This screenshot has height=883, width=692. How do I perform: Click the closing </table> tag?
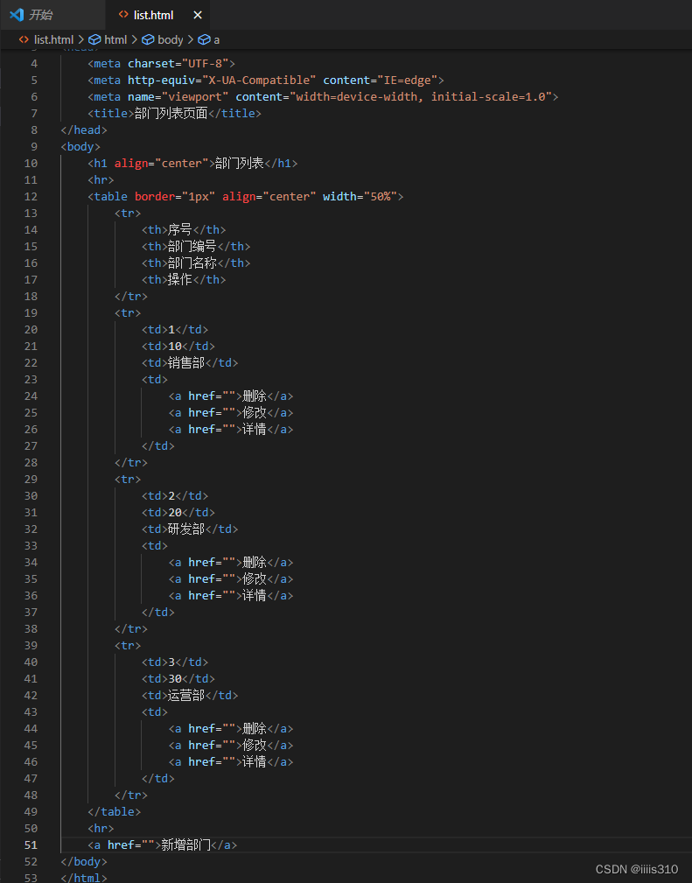[x=115, y=812]
